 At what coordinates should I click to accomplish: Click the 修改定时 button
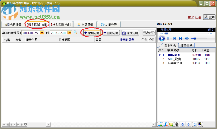130,33
